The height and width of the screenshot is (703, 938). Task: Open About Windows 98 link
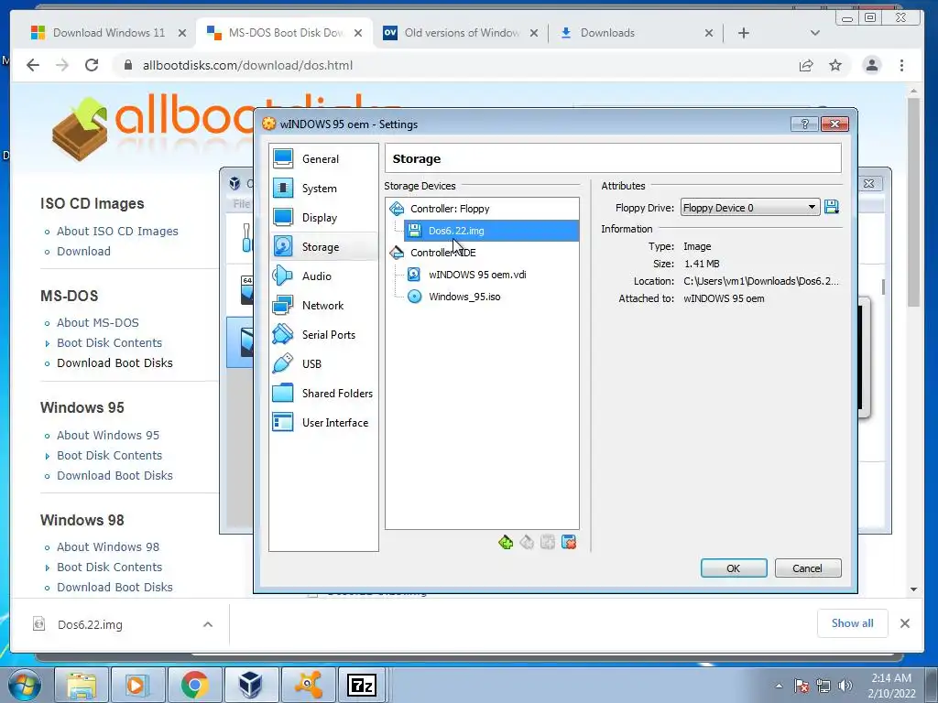(108, 547)
